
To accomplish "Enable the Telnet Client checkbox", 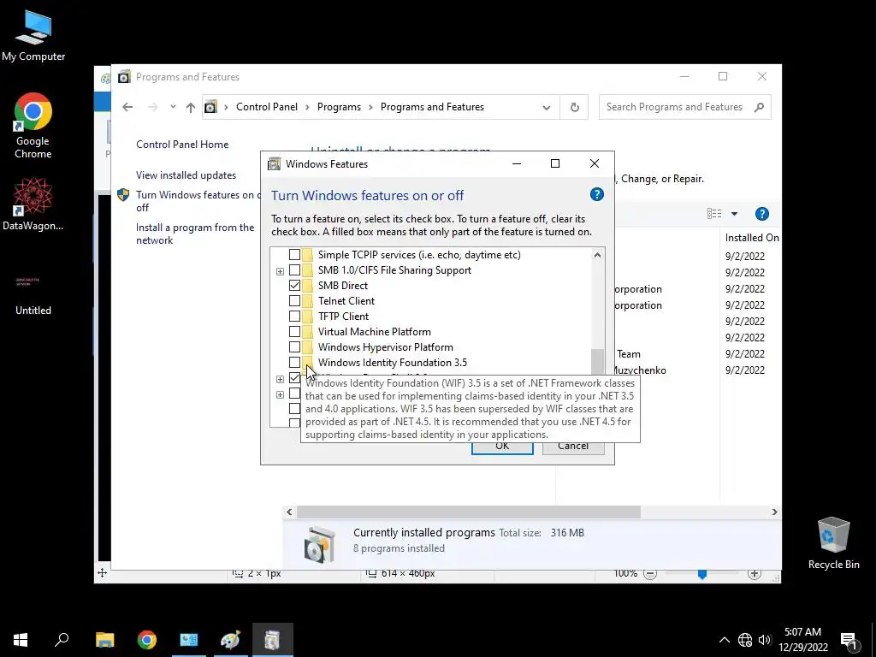I will pos(294,301).
